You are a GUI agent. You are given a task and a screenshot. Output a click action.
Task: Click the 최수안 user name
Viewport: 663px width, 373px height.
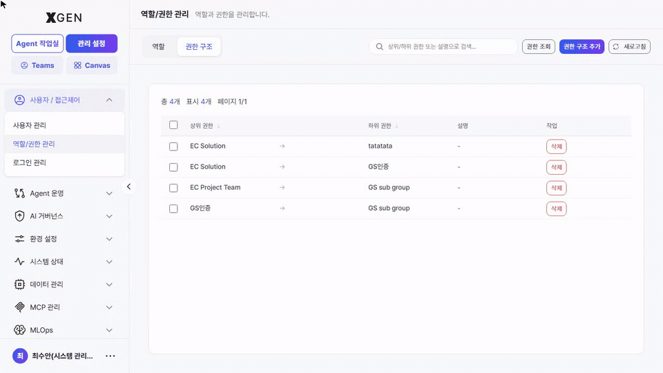pos(63,356)
